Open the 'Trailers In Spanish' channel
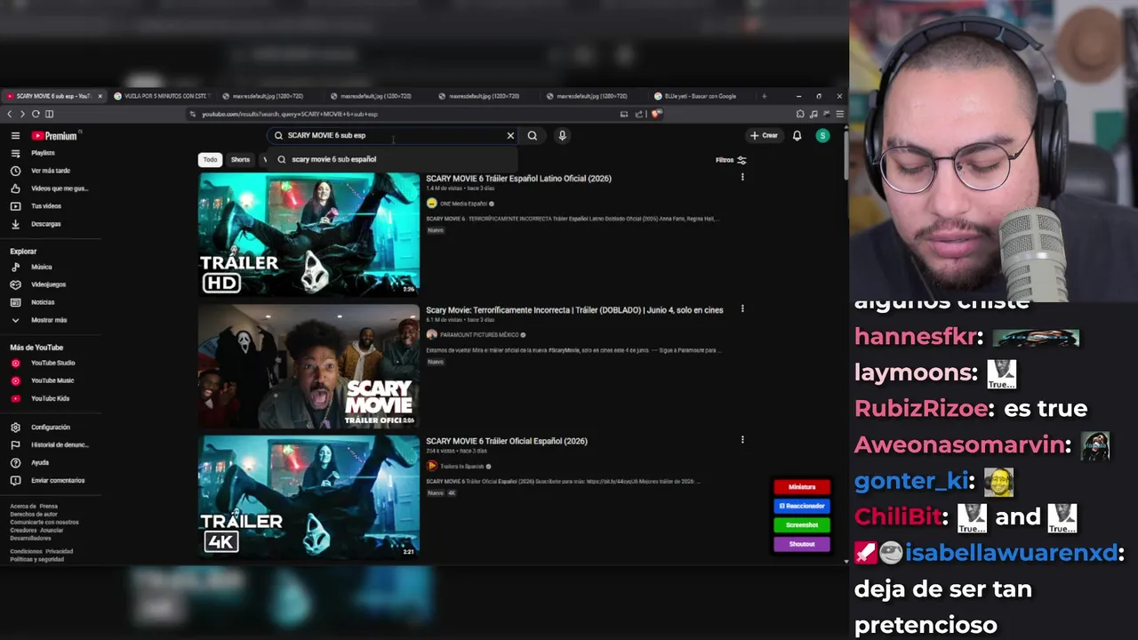This screenshot has height=640, width=1138. pos(461,466)
